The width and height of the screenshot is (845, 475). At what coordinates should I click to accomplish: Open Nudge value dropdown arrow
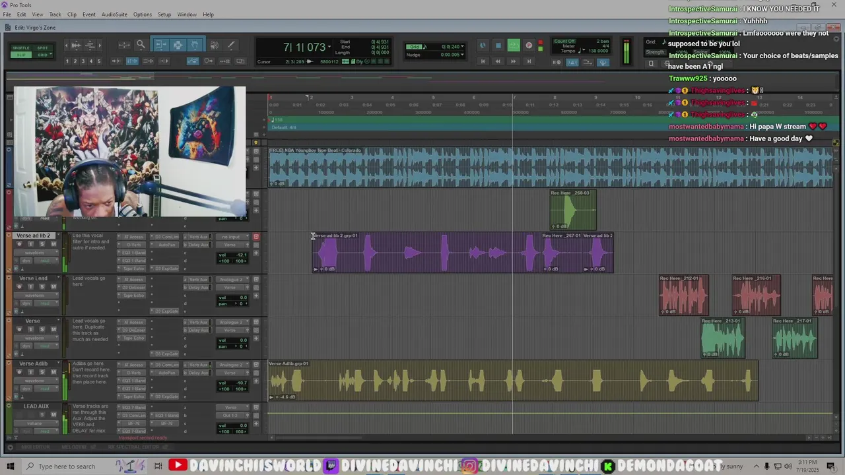(461, 55)
